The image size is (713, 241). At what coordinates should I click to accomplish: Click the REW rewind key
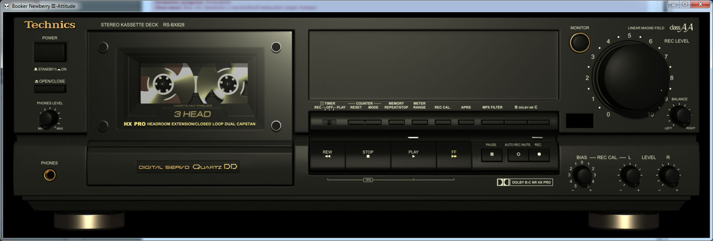pos(327,155)
